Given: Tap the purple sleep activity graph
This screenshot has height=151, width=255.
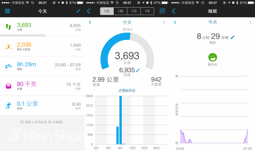Looking at the screenshot, I should click(x=214, y=136).
